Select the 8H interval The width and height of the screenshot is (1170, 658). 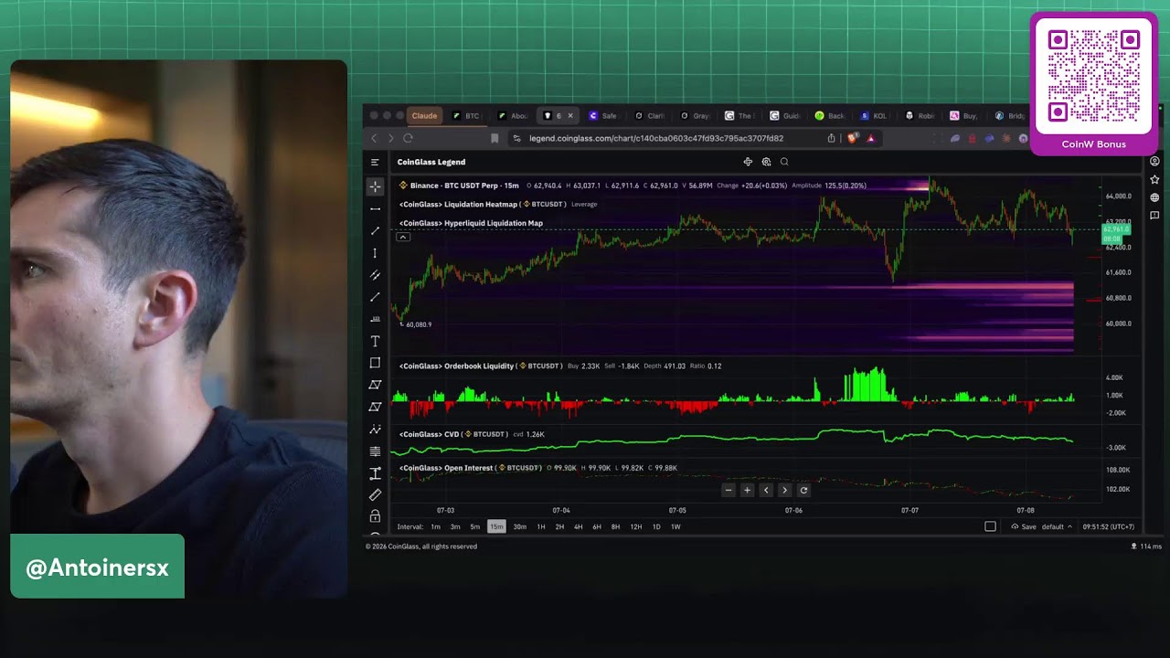(x=615, y=526)
